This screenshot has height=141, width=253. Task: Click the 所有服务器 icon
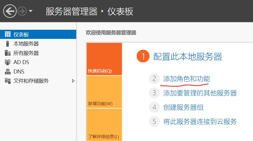click(x=7, y=53)
